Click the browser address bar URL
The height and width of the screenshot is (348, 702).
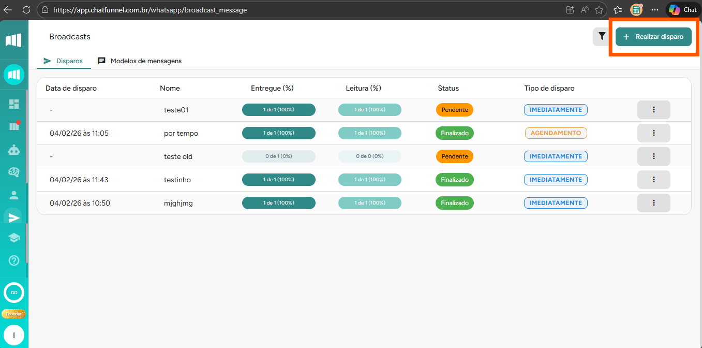click(150, 10)
